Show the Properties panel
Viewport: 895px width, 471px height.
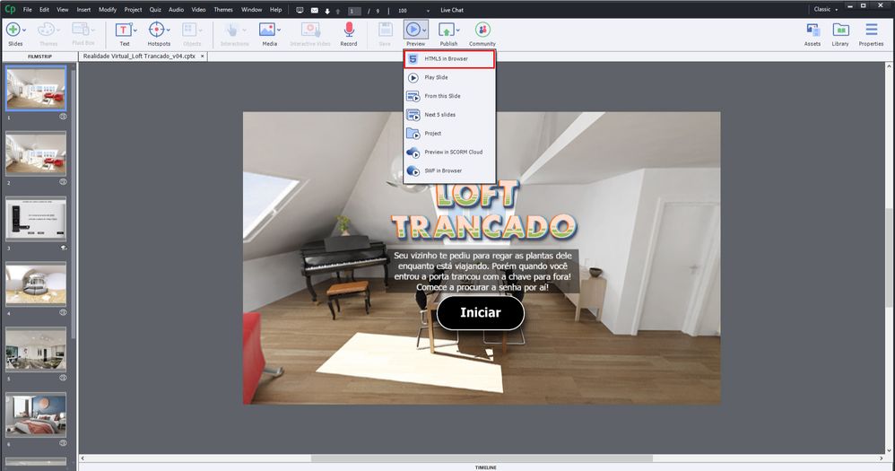871,31
